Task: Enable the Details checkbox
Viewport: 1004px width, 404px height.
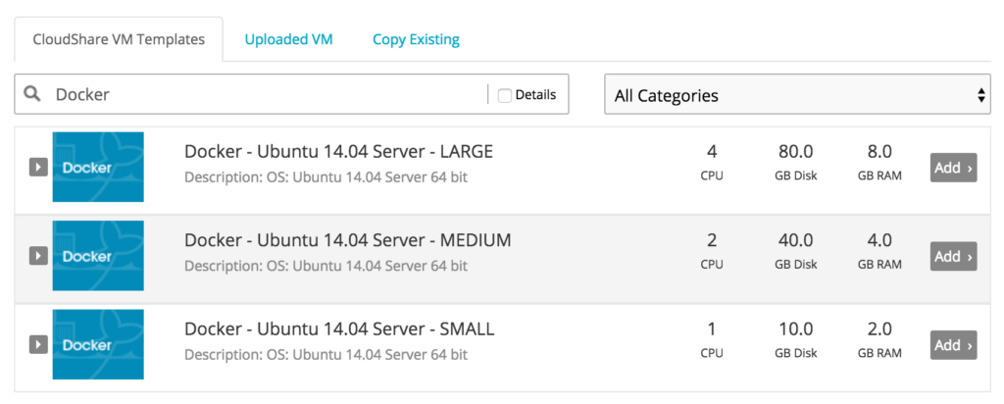Action: coord(505,95)
